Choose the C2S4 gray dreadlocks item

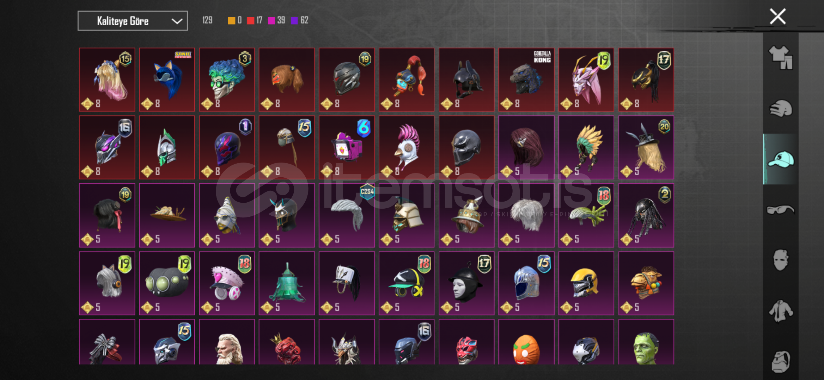(x=347, y=215)
